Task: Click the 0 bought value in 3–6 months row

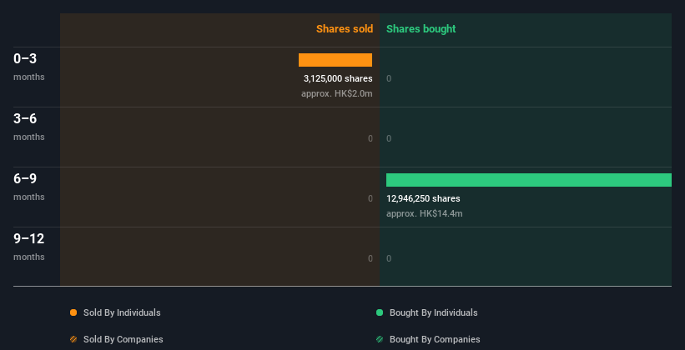Action: pos(389,139)
